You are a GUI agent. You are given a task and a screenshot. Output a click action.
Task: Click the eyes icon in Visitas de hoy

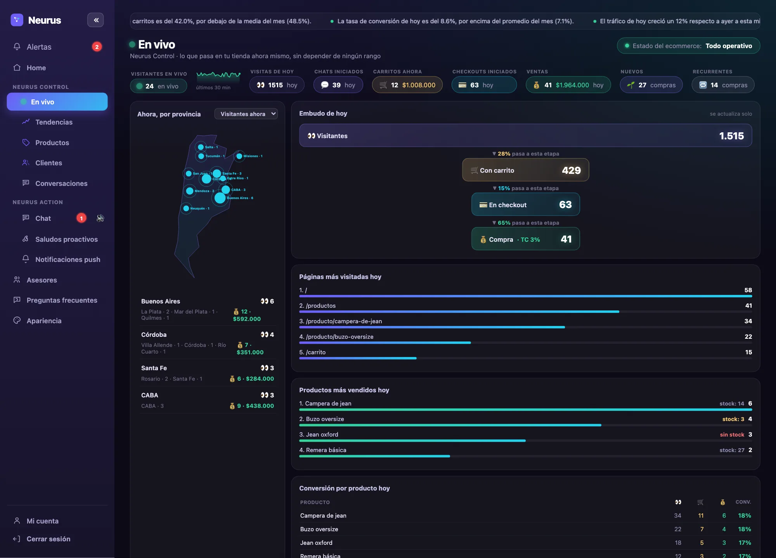[261, 85]
